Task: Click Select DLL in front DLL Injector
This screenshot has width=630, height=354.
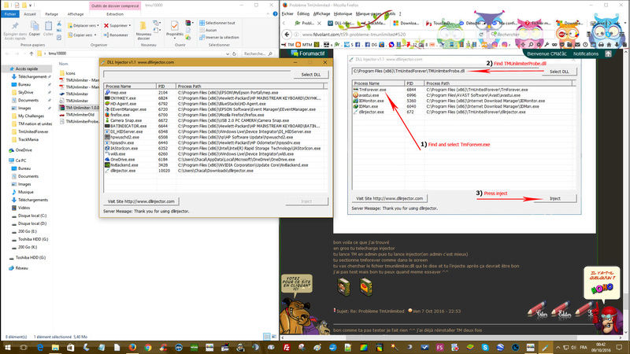Action: click(310, 75)
